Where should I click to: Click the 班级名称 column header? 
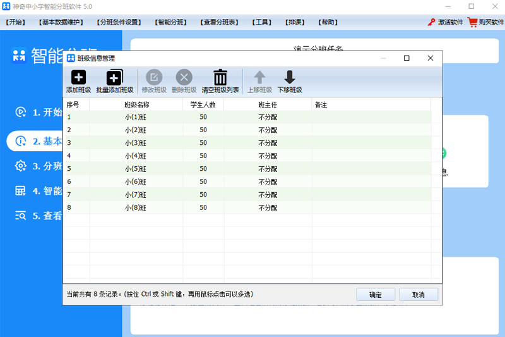(136, 104)
